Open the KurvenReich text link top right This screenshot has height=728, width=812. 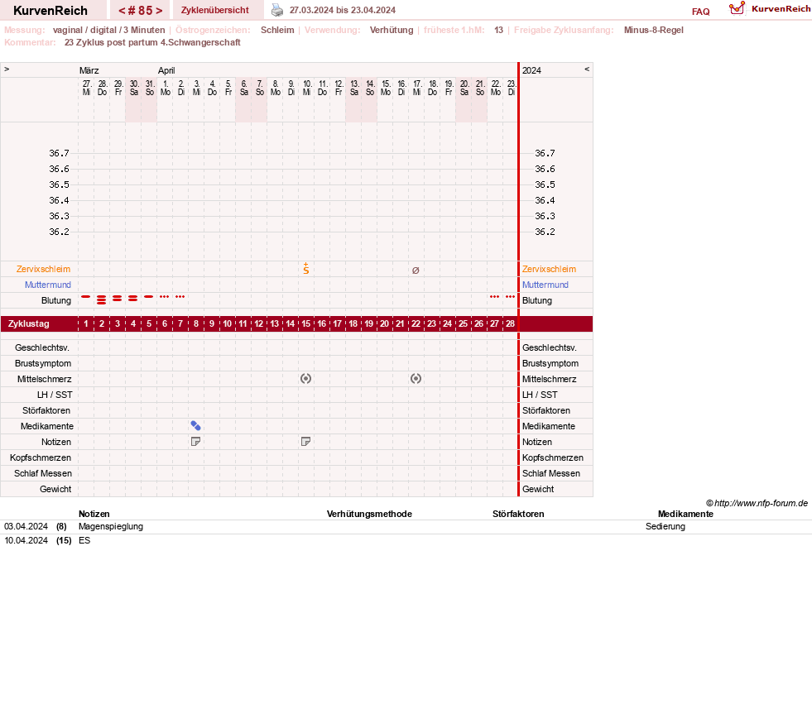[x=781, y=9]
